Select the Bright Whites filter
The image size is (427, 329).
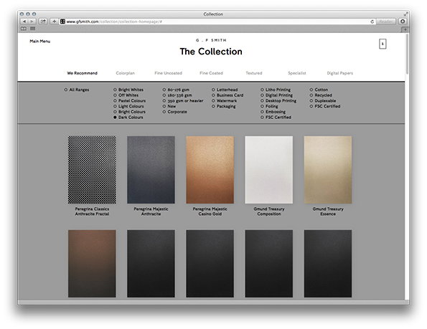point(128,90)
